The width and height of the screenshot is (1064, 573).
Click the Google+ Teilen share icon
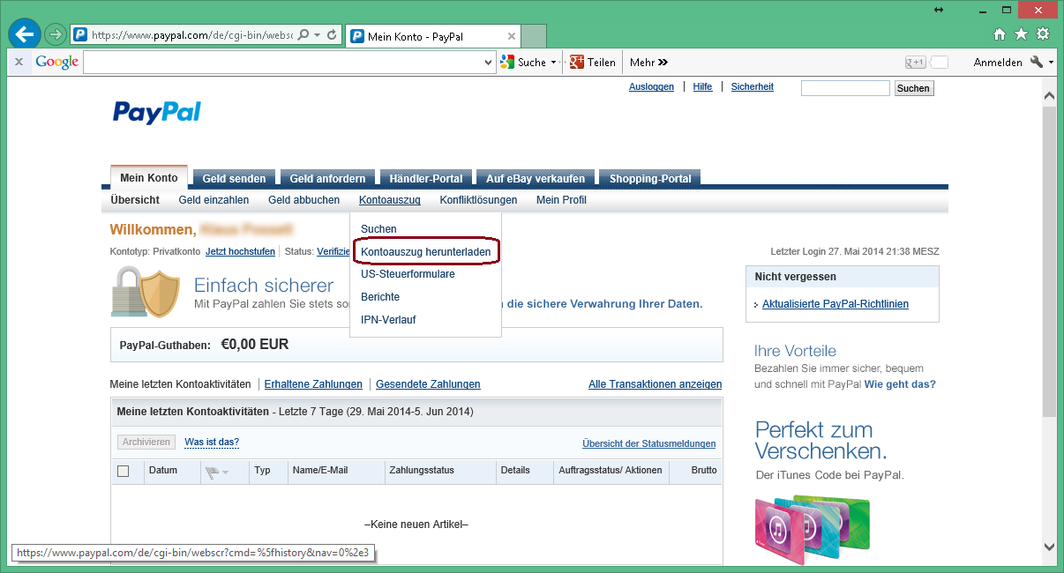[x=577, y=62]
